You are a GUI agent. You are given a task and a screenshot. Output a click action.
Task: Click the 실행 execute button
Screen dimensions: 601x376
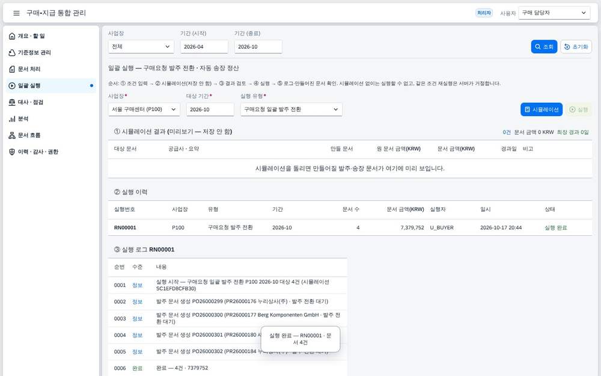[x=578, y=109]
